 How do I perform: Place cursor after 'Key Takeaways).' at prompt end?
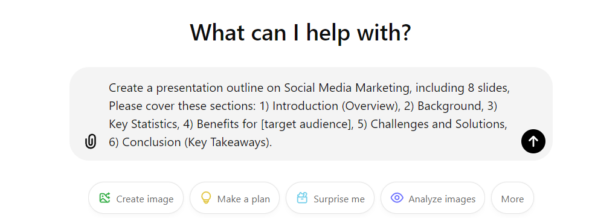(x=272, y=143)
